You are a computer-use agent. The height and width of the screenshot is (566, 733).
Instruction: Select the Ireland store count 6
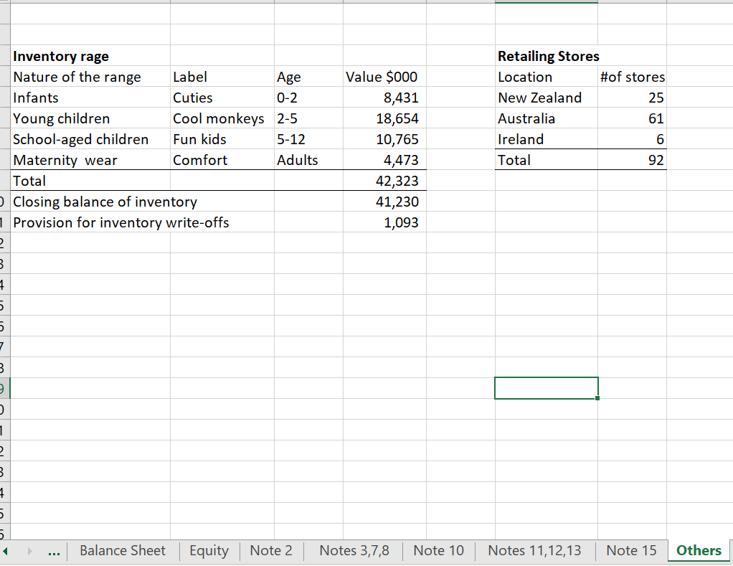(x=632, y=139)
